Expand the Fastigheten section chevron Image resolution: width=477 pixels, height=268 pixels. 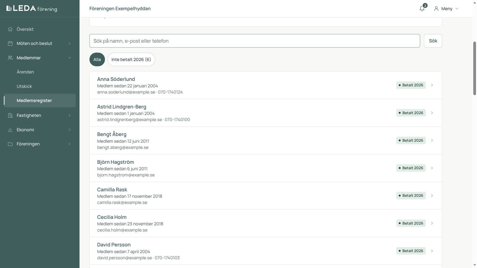coord(69,115)
